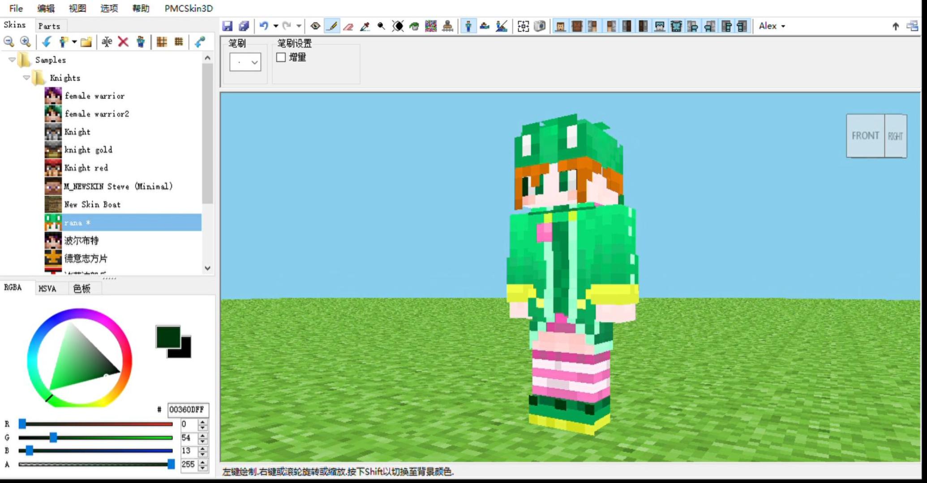Select the Knight gold skin
Image resolution: width=927 pixels, height=483 pixels.
coord(88,150)
